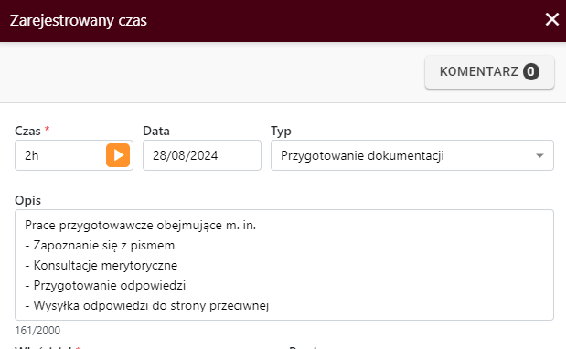Click the 161/2000 character counter

37,330
